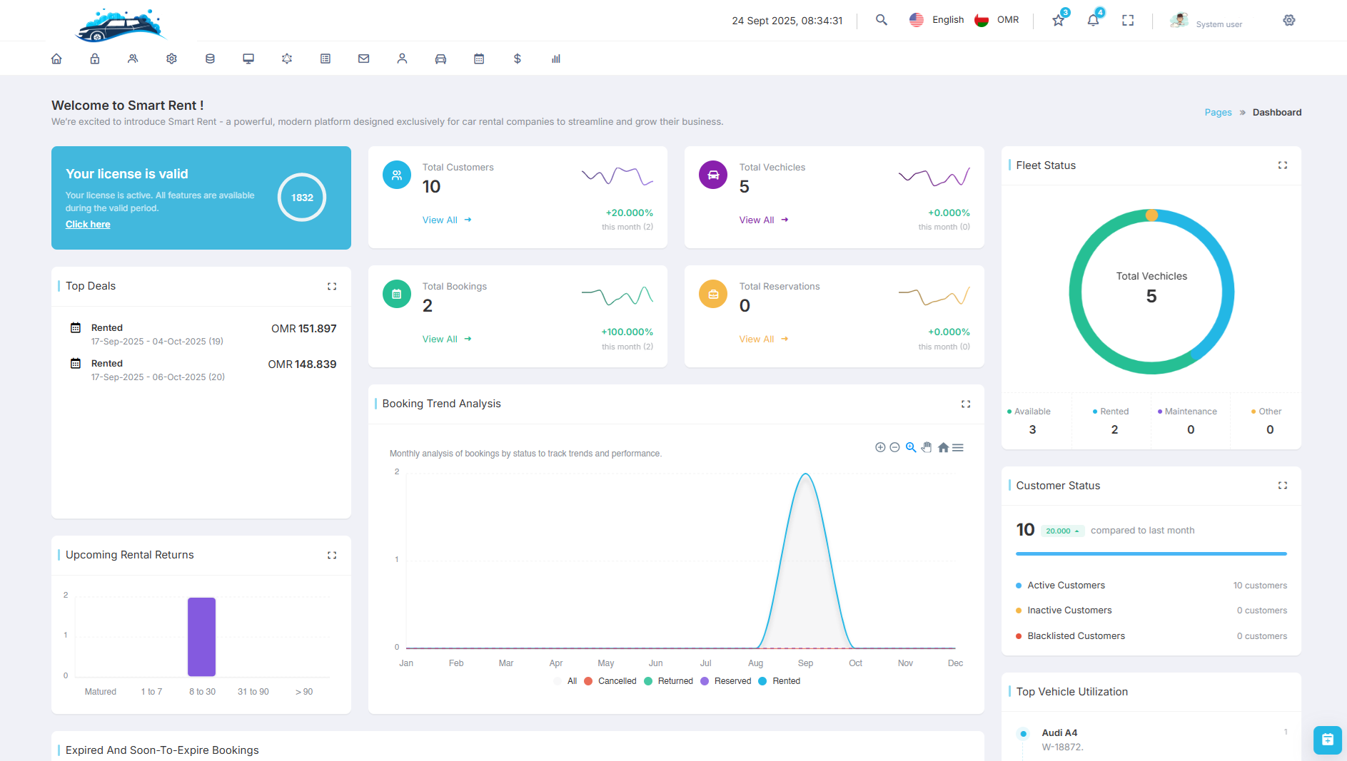Click the search magnifier icon in header

pyautogui.click(x=882, y=20)
